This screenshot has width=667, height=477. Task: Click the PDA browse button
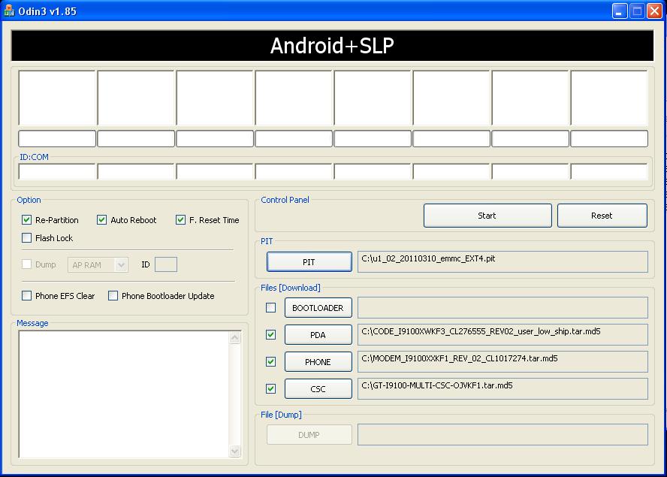[x=318, y=334]
